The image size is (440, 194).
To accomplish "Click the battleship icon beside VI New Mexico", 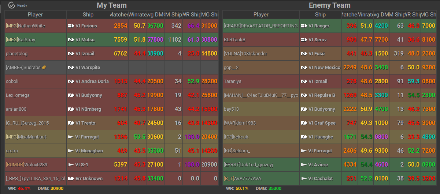I will [304, 68].
